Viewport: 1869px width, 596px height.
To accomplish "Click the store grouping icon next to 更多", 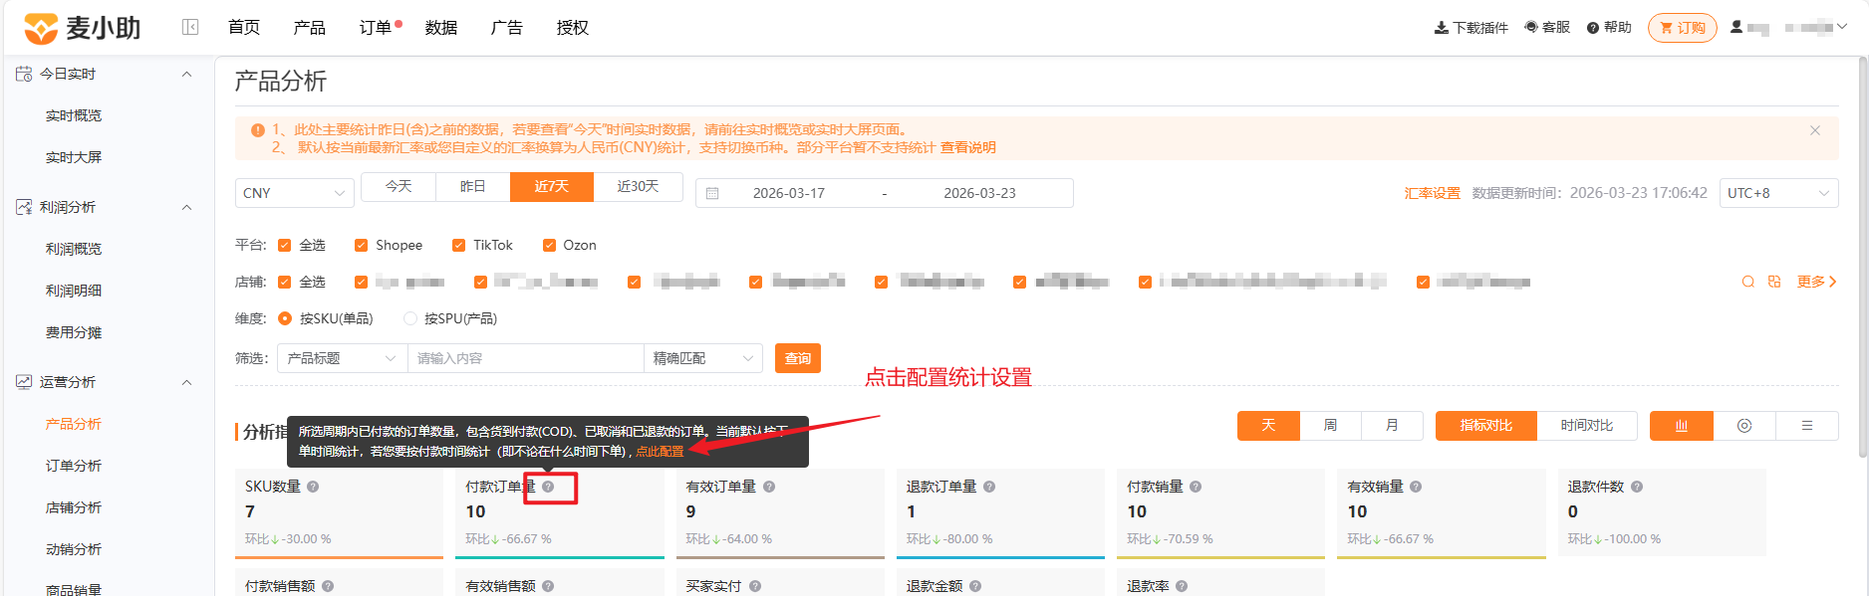I will [1774, 282].
